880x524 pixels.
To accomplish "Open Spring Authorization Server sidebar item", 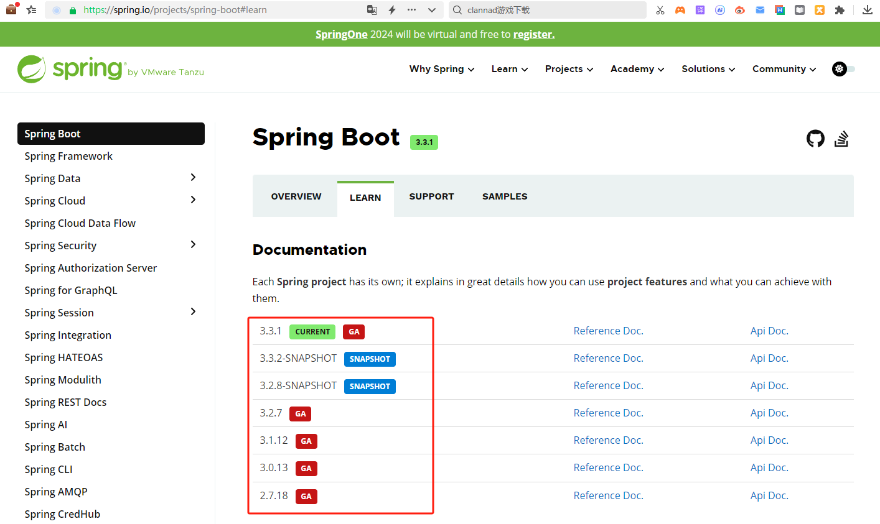I will click(90, 268).
